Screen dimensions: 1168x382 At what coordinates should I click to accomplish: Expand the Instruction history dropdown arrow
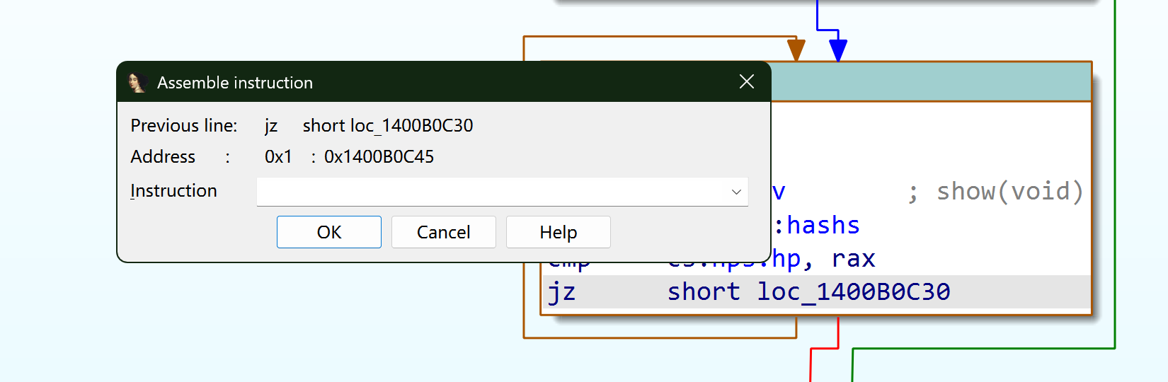point(736,192)
